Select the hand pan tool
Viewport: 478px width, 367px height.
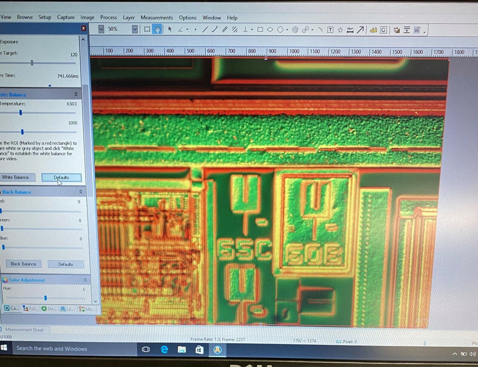click(x=157, y=29)
